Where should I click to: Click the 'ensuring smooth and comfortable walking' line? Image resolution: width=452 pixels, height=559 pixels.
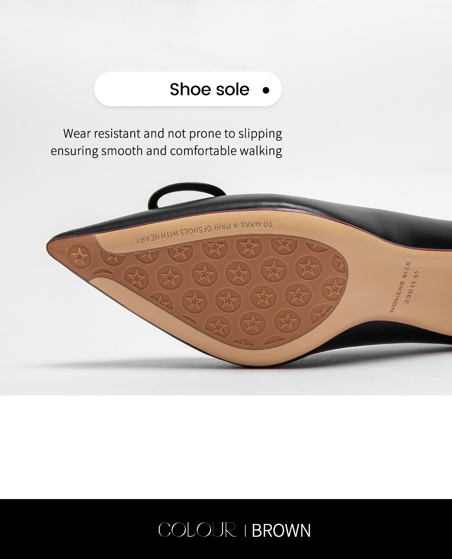tap(166, 150)
